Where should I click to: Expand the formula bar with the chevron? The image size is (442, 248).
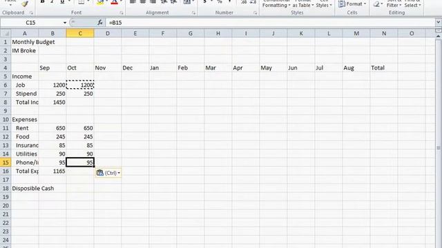tap(438, 22)
